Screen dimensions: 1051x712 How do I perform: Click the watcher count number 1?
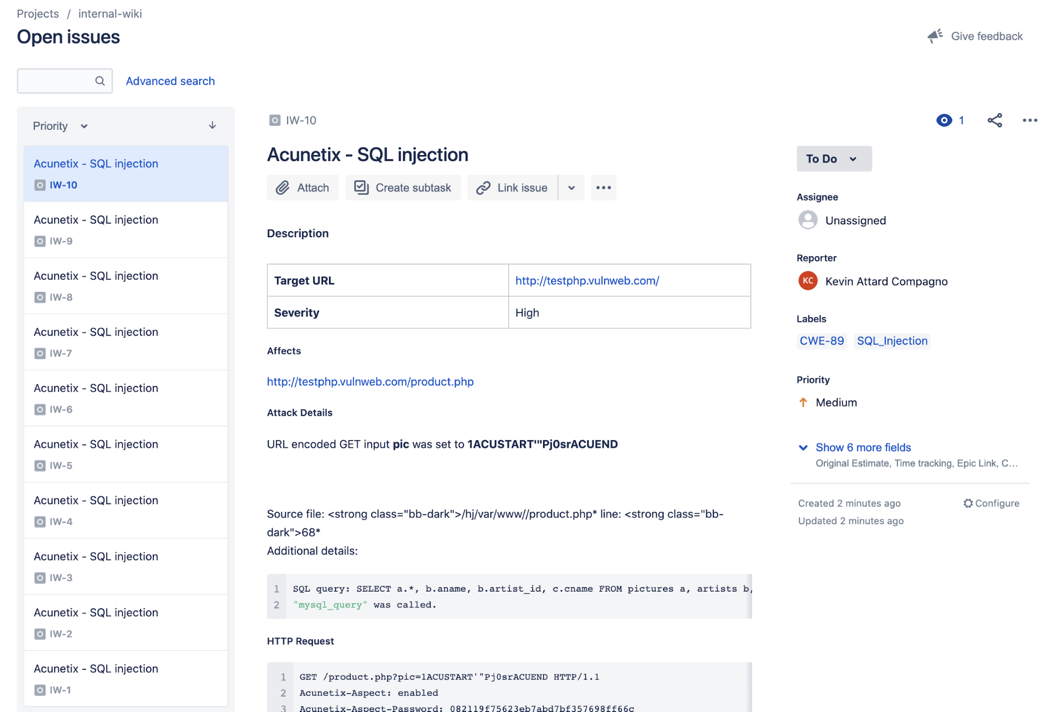(961, 120)
